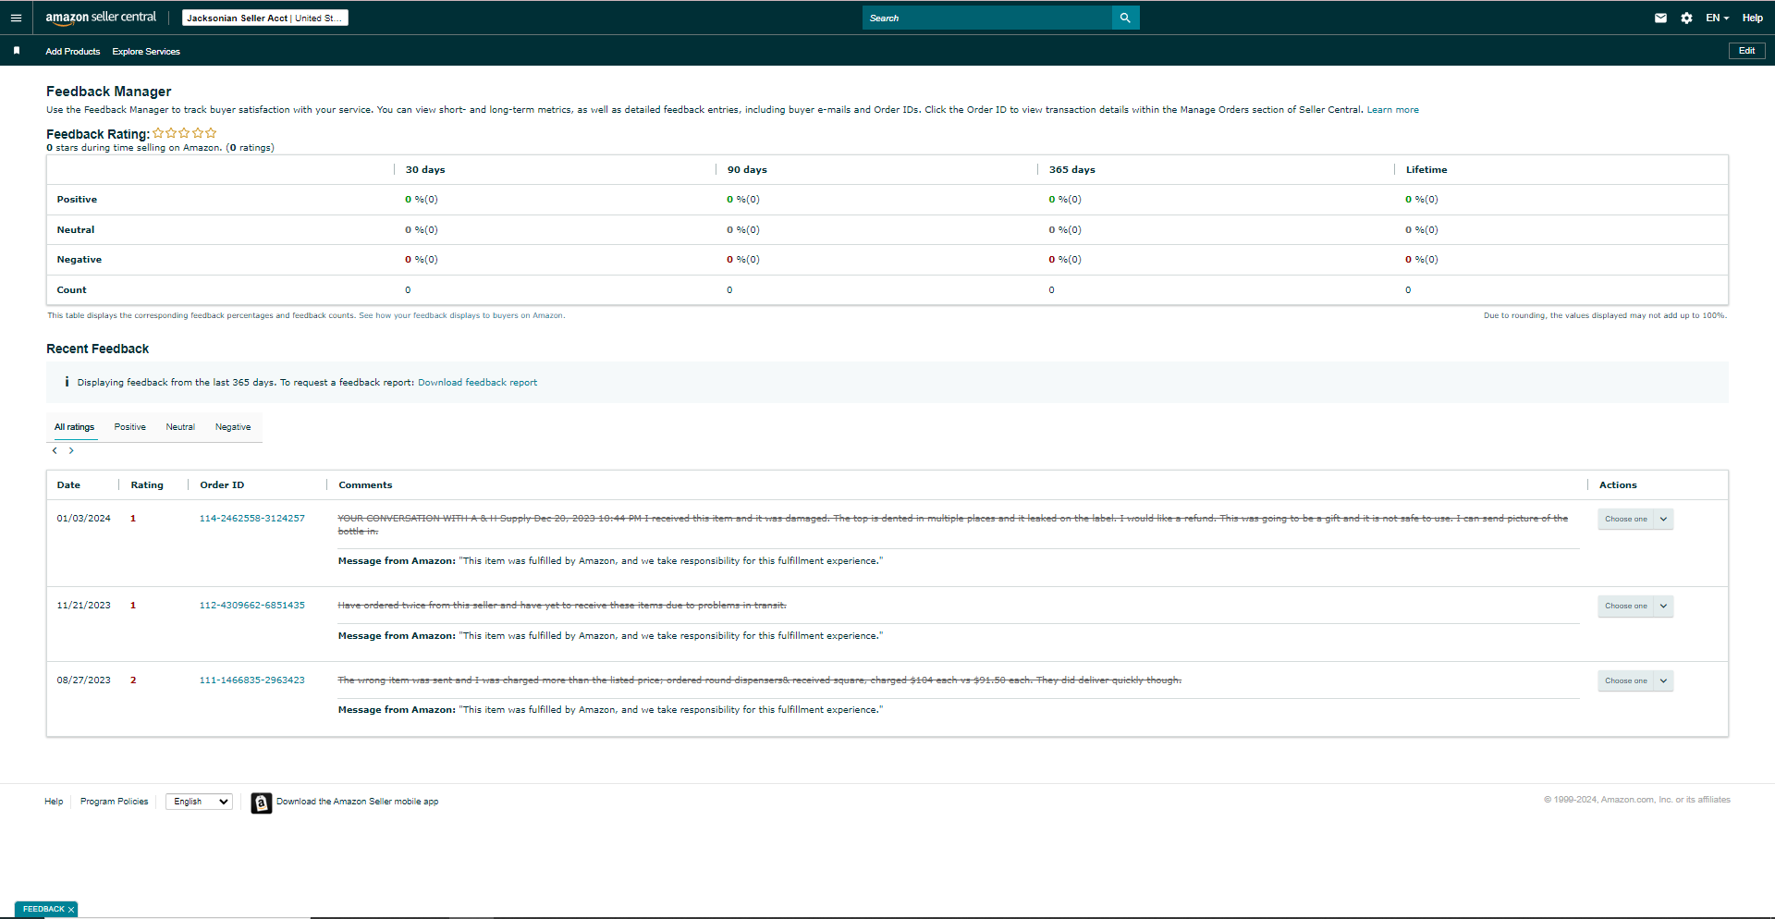Switch to the Neutral tab

[x=180, y=427]
